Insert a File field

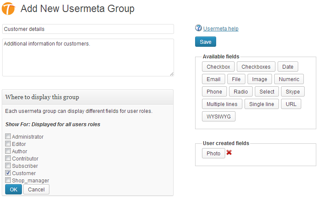[236, 79]
